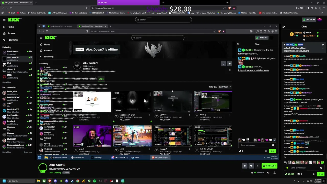Expand the chat leaderboard chevron under 11M7MD

(x=304, y=40)
